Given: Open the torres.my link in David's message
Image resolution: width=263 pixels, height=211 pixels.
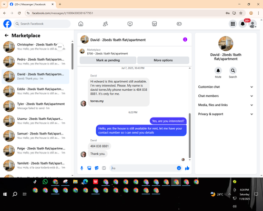Looking at the screenshot, I should point(97,101).
